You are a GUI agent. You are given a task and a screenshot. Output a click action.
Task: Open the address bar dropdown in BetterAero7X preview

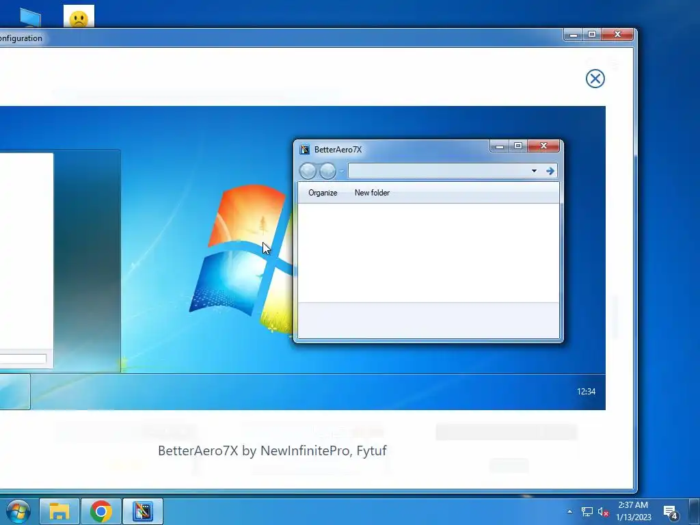click(x=534, y=170)
